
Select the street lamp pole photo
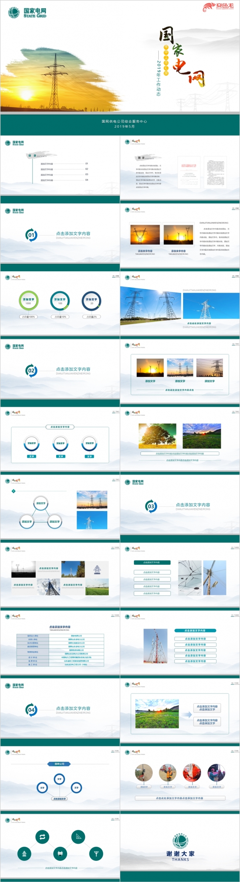coord(214,578)
